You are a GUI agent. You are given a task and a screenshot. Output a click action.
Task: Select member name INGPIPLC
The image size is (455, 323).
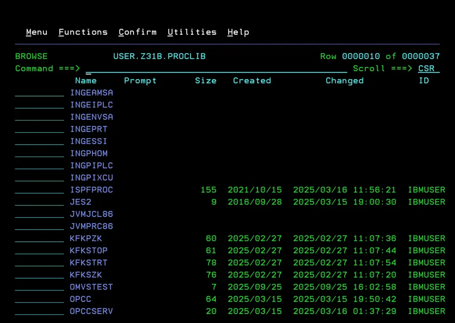91,166
